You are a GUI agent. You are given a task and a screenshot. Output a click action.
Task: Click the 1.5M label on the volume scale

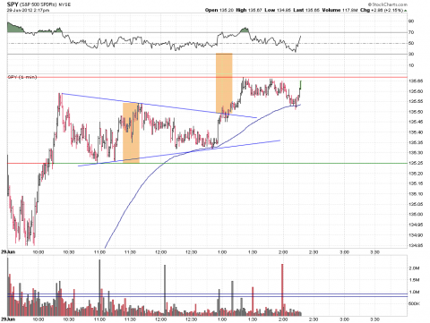pos(414,280)
